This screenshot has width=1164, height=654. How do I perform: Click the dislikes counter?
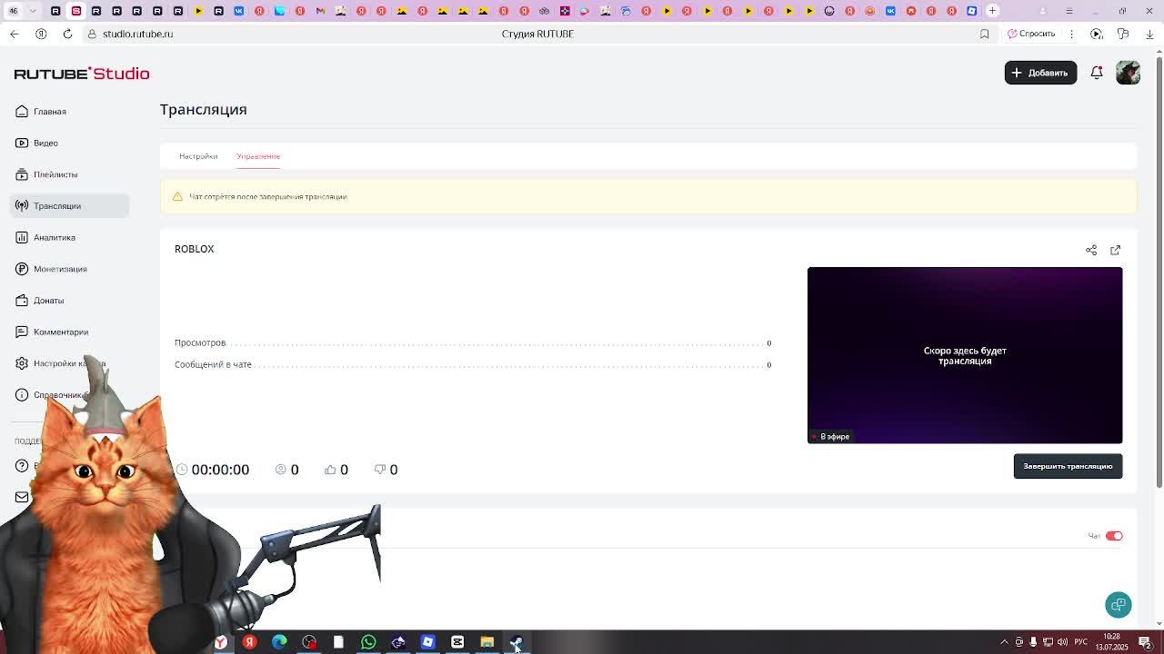386,470
